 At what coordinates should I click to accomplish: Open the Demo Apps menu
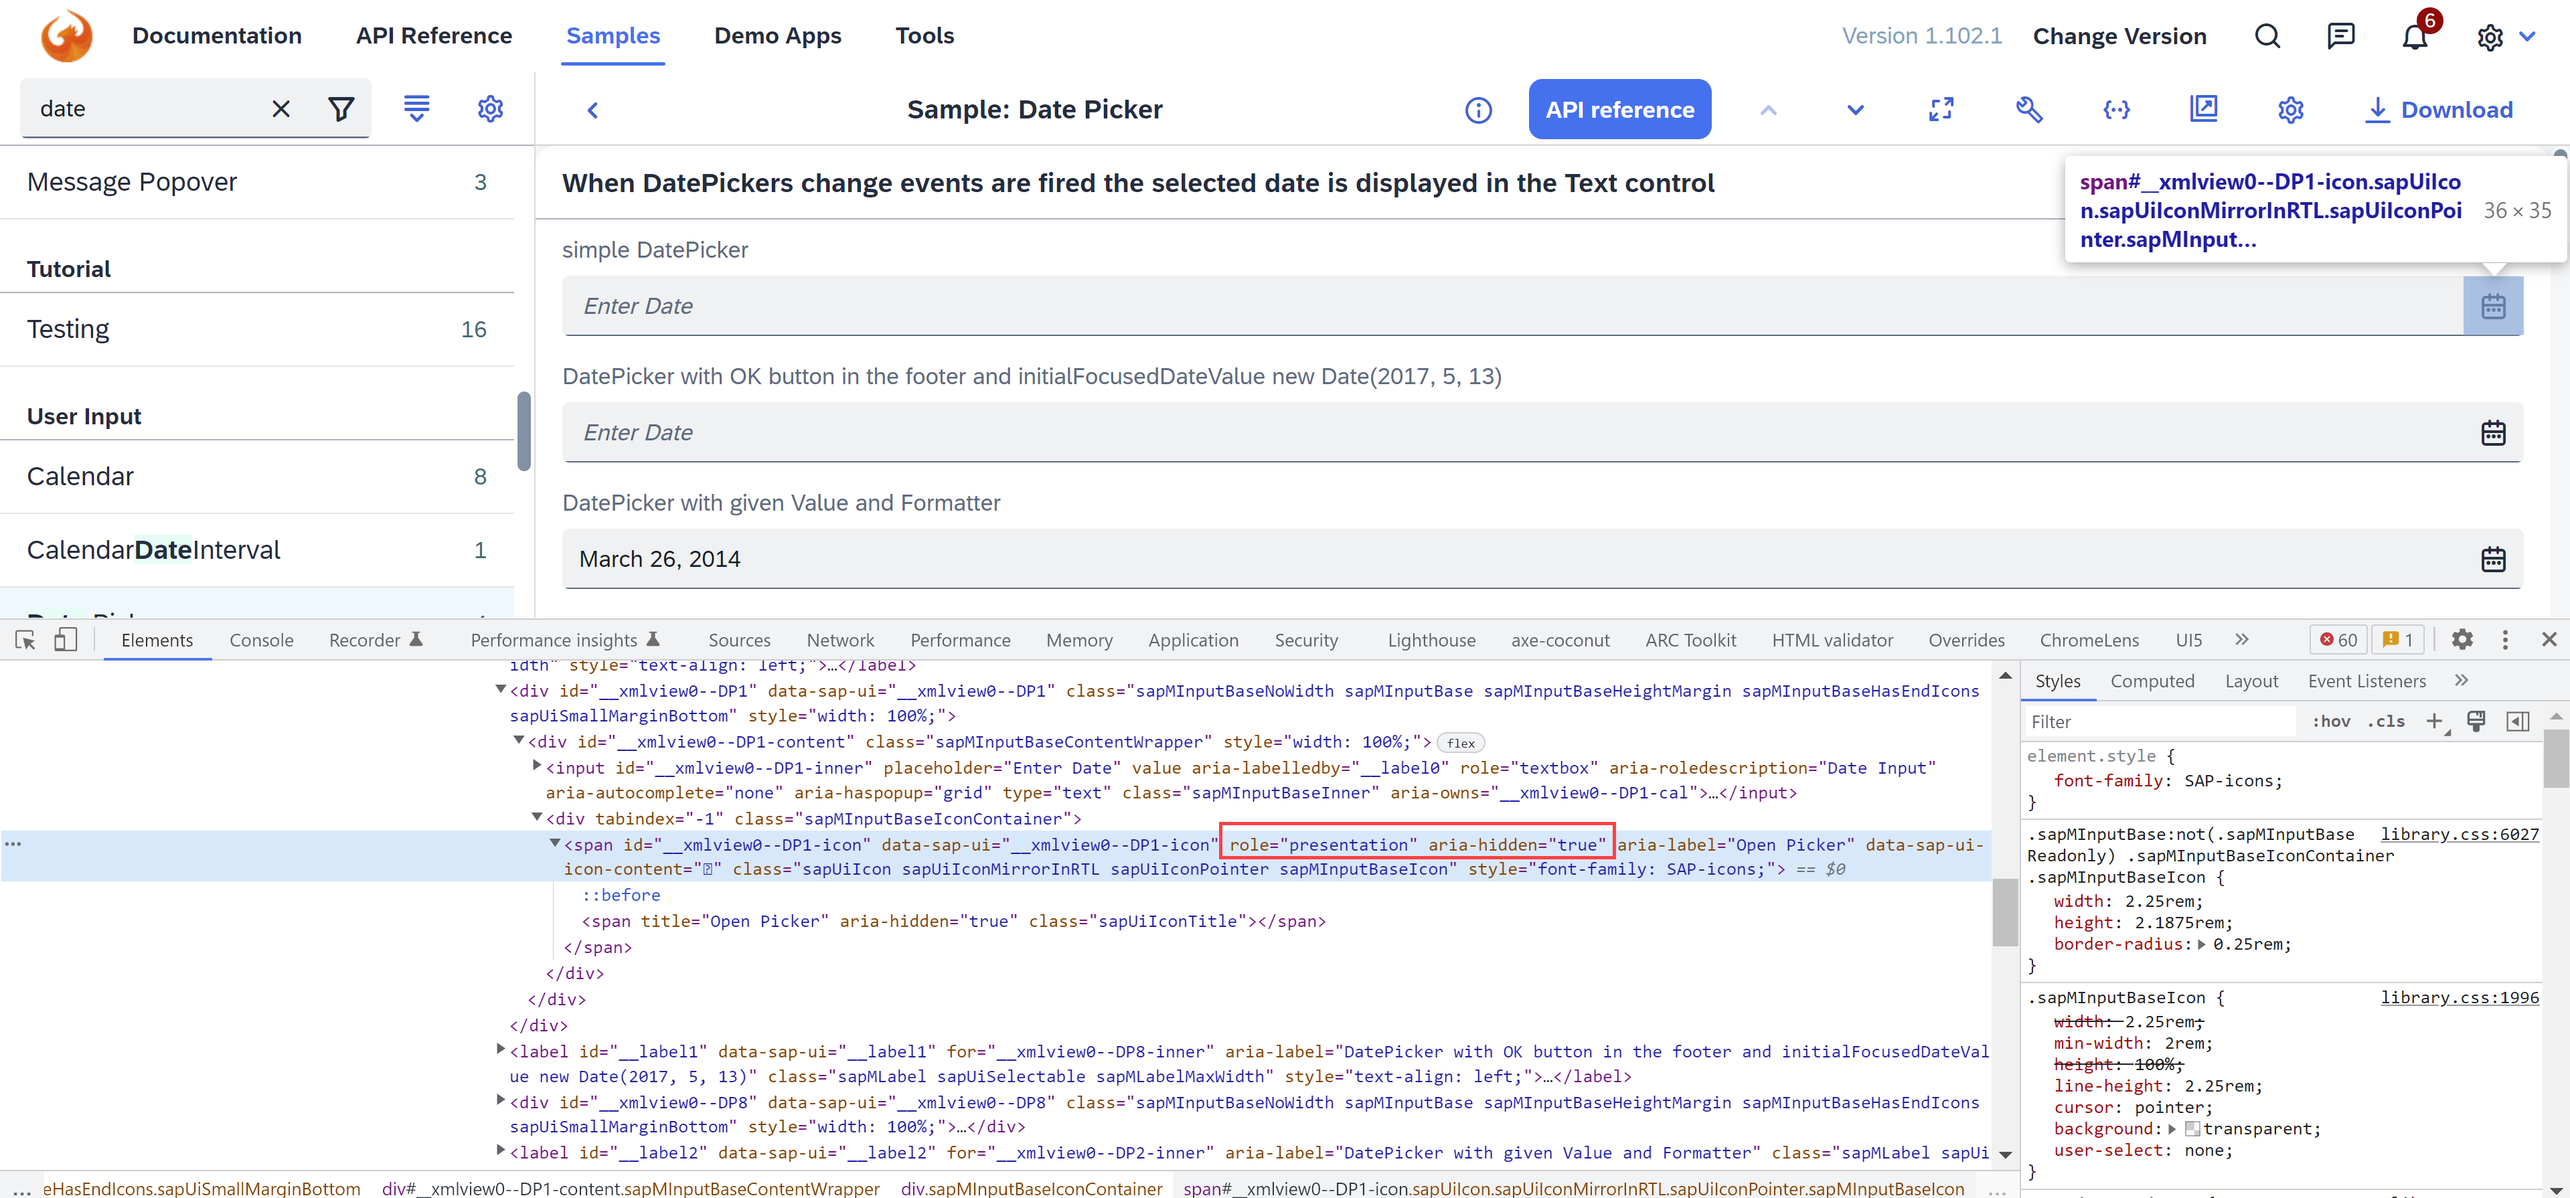777,36
